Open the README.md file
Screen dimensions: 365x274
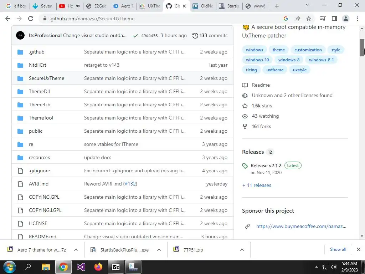tap(43, 237)
